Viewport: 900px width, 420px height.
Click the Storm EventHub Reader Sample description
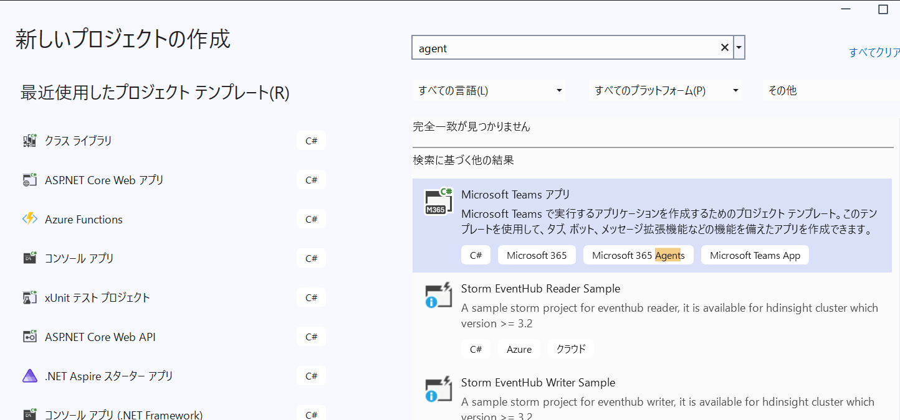669,315
